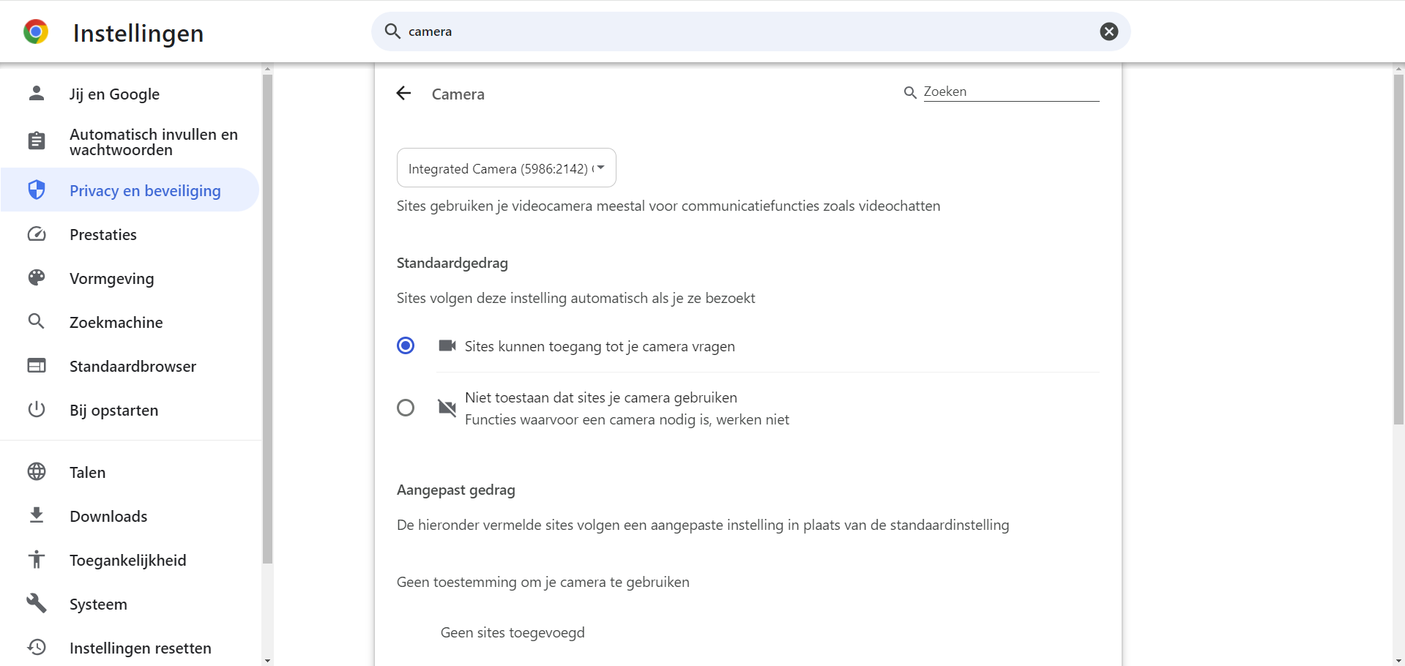Viewport: 1405px width, 666px height.
Task: Go to Instellingen resetten
Action: (140, 648)
